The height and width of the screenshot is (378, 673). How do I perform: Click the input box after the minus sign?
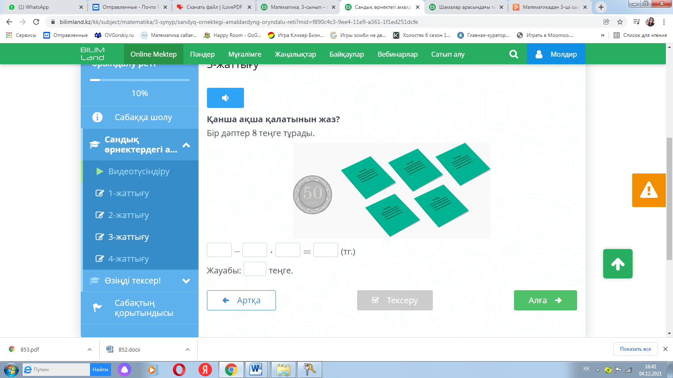[x=254, y=250]
